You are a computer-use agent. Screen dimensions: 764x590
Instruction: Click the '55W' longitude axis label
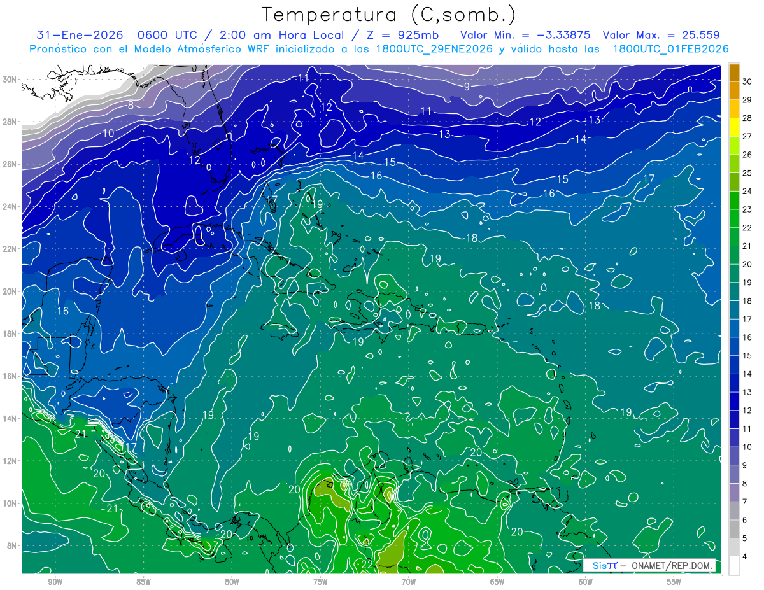coord(674,582)
